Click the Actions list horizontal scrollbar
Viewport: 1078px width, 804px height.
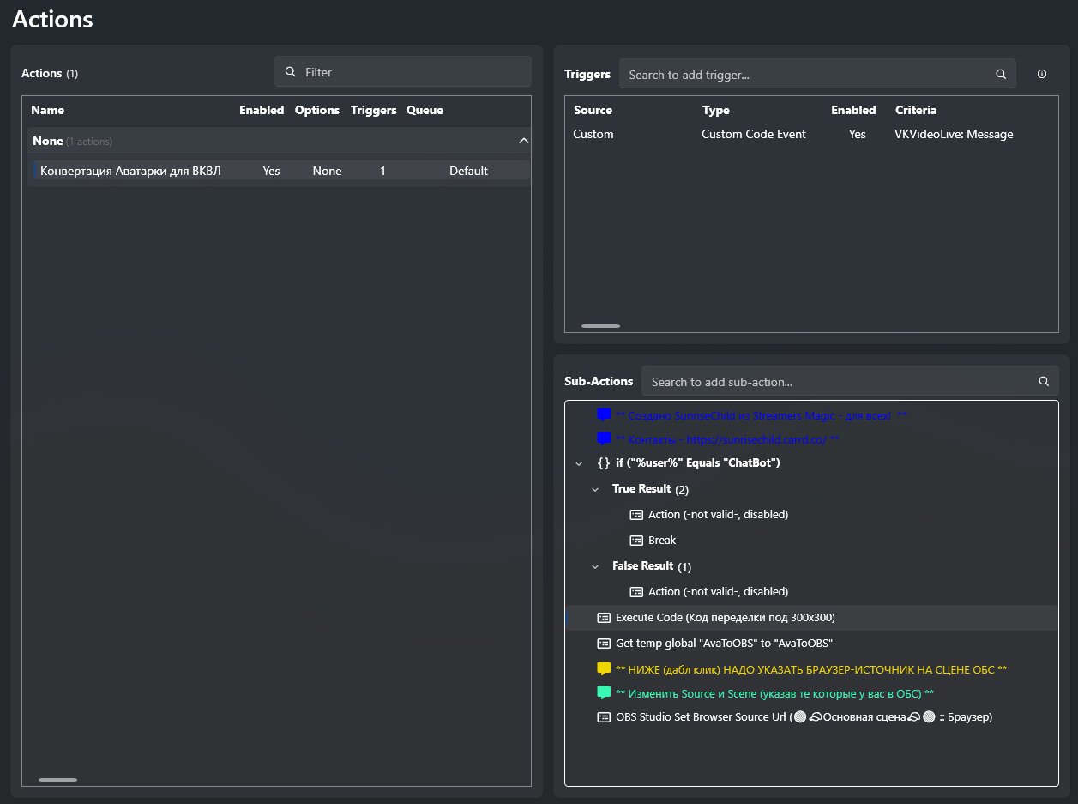pyautogui.click(x=58, y=780)
